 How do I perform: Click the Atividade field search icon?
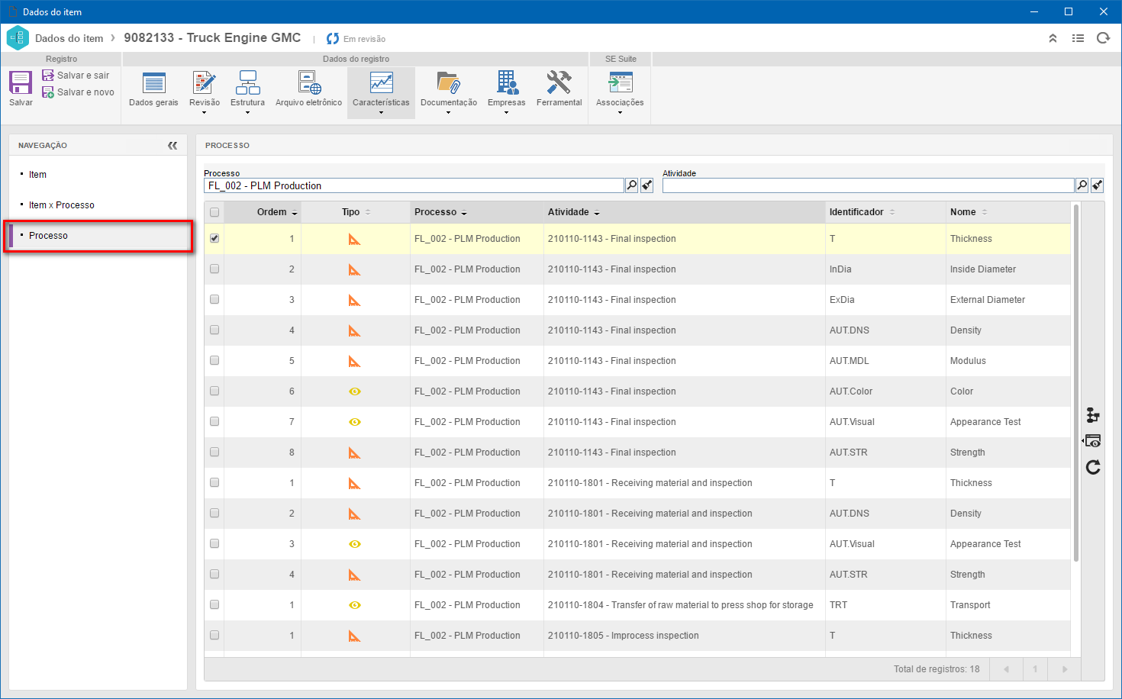[x=1082, y=185]
